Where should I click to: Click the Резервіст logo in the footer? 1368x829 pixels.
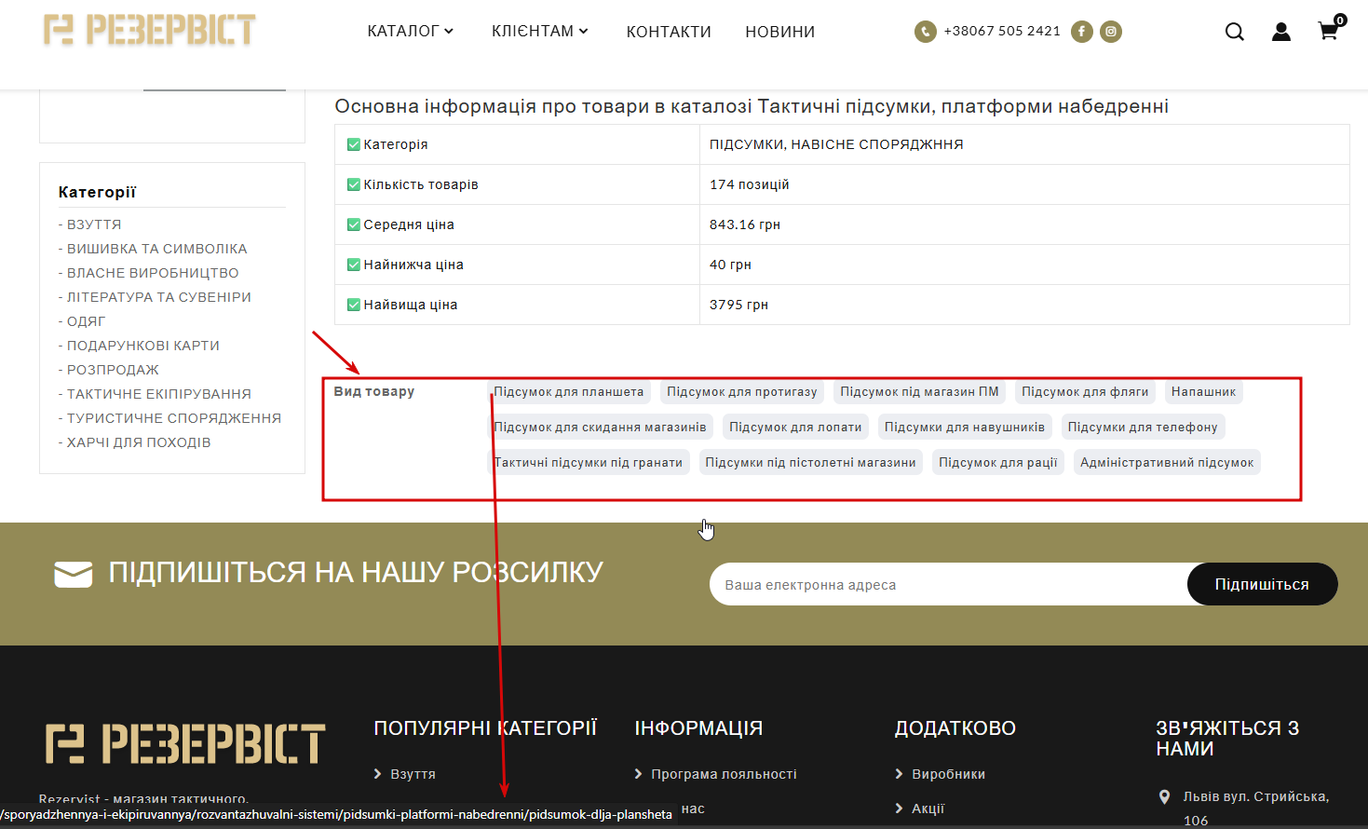[185, 743]
